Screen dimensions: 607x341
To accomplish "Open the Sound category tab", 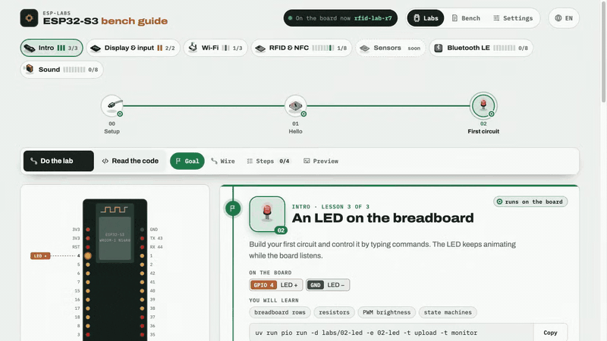I will coord(61,70).
